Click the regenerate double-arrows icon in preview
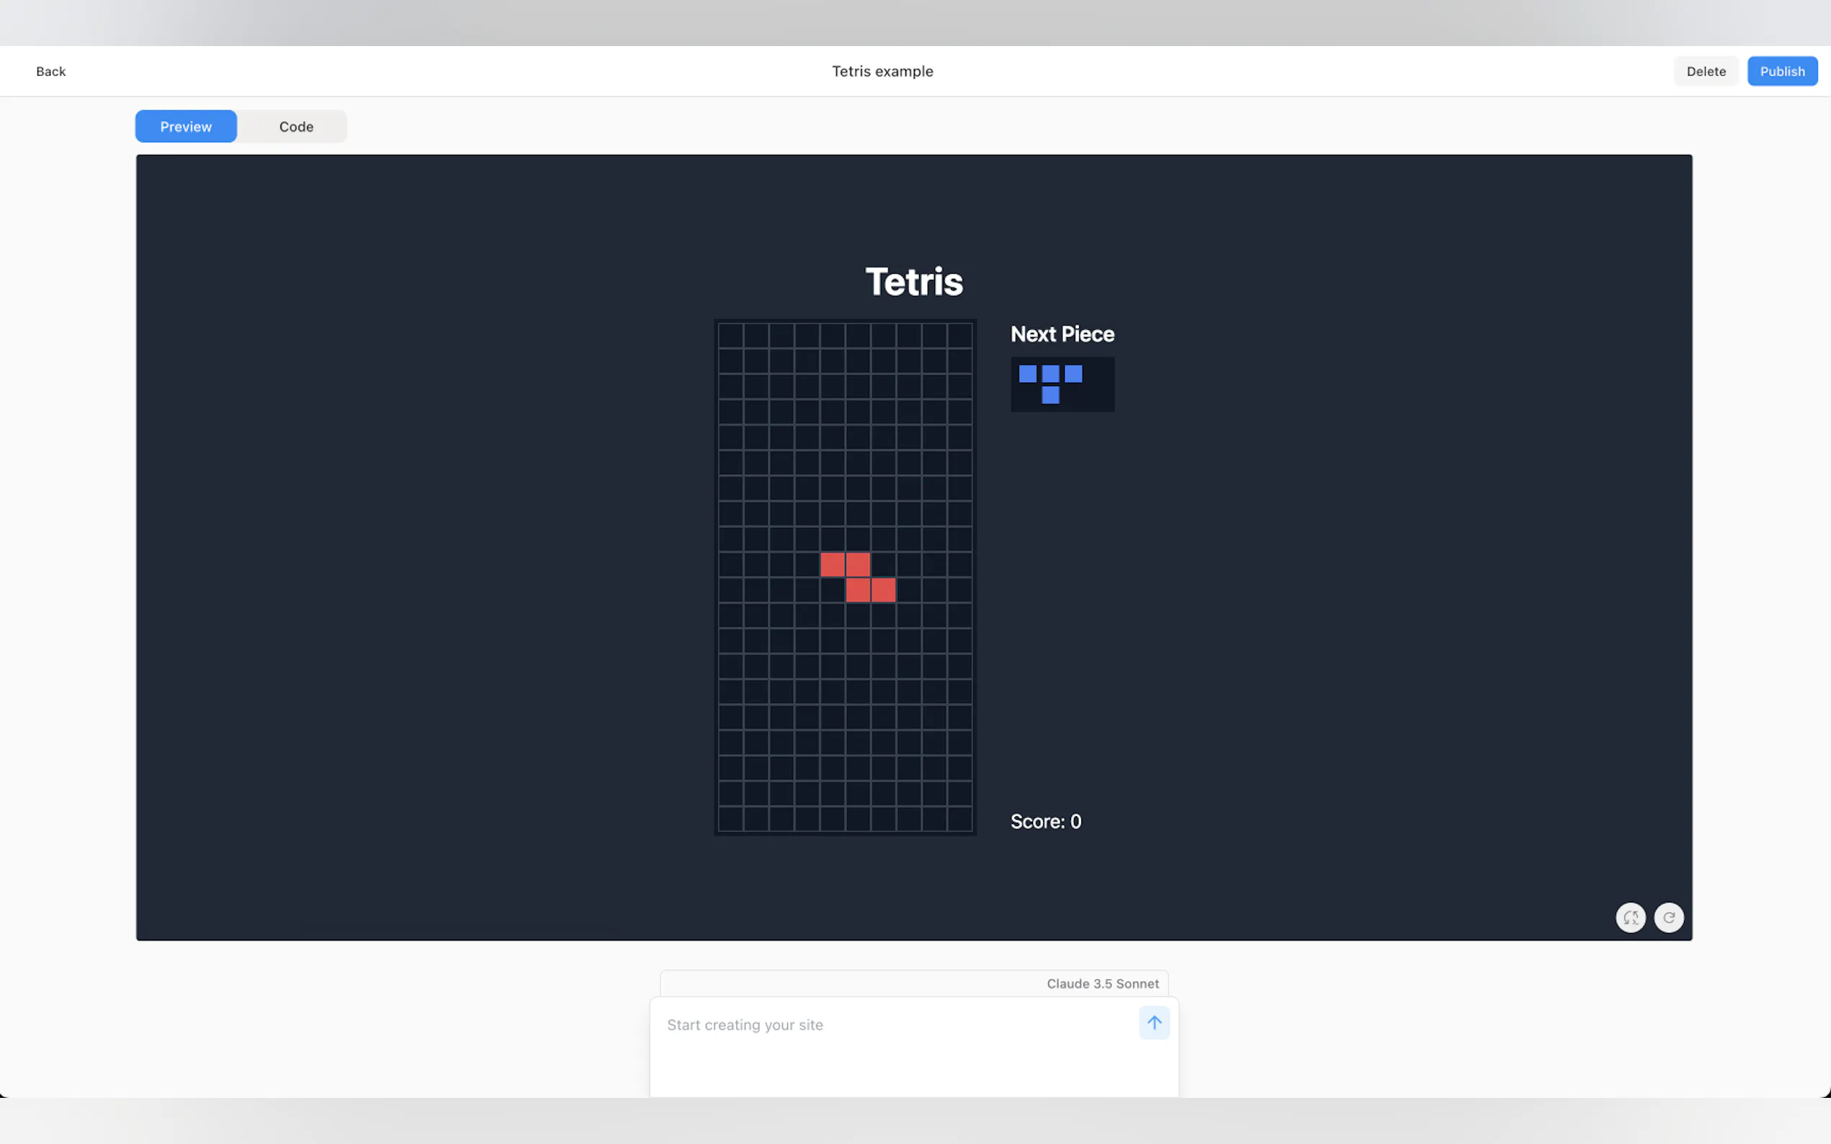Viewport: 1831px width, 1144px height. coord(1631,917)
